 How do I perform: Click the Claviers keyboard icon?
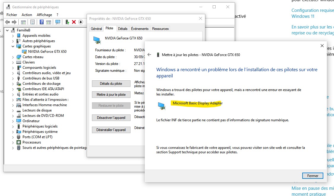point(19,62)
